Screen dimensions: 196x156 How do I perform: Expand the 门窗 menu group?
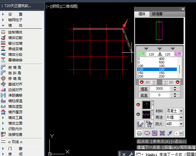[x=3, y=149]
